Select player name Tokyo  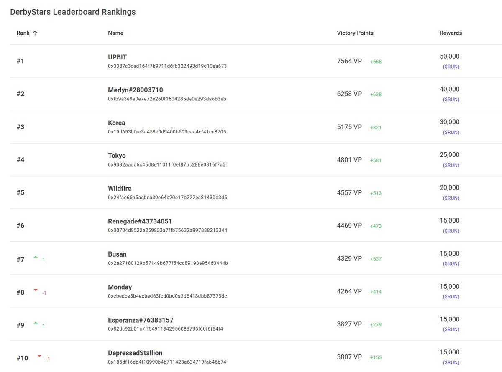point(117,156)
